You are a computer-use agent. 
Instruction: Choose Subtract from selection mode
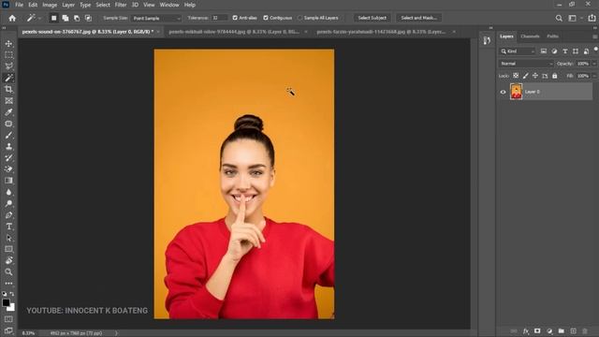77,18
